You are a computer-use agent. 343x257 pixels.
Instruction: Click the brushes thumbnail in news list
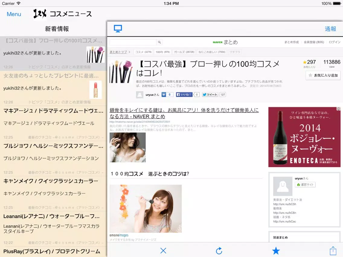96,55
